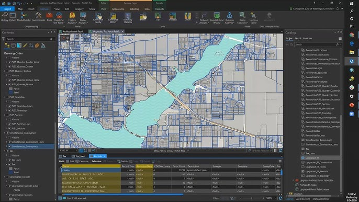Open the map scale dropdown
The width and height of the screenshot is (359, 202).
[x=76, y=151]
